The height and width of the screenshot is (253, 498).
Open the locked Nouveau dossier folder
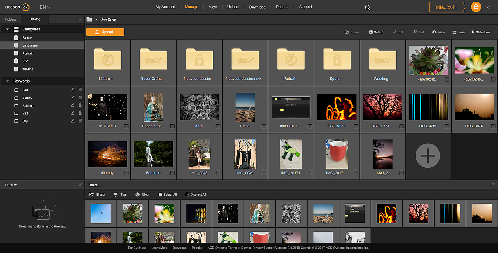pos(199,59)
